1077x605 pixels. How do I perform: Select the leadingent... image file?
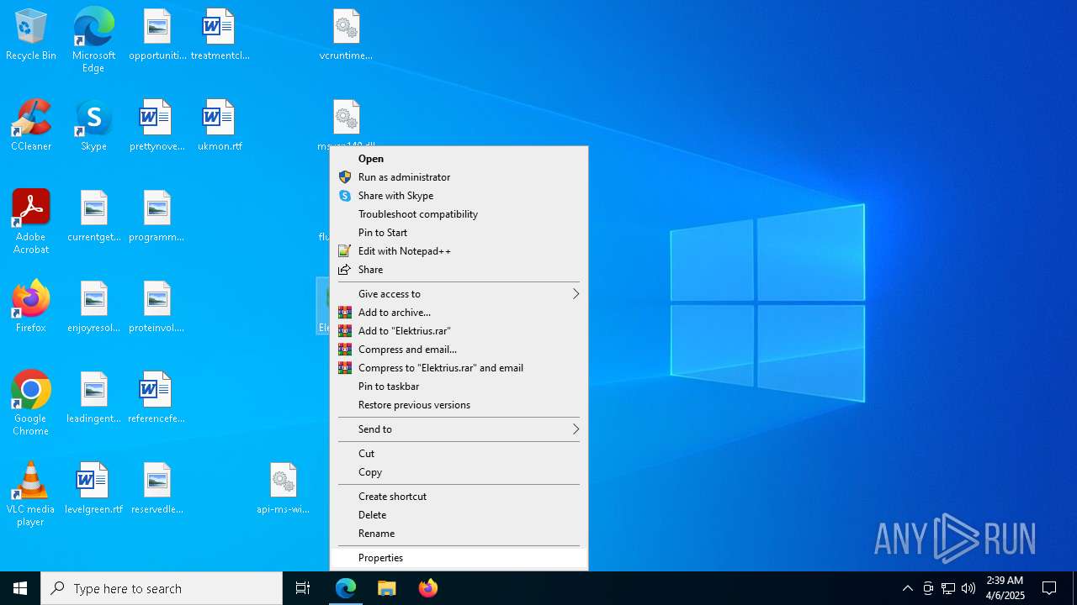coord(93,398)
